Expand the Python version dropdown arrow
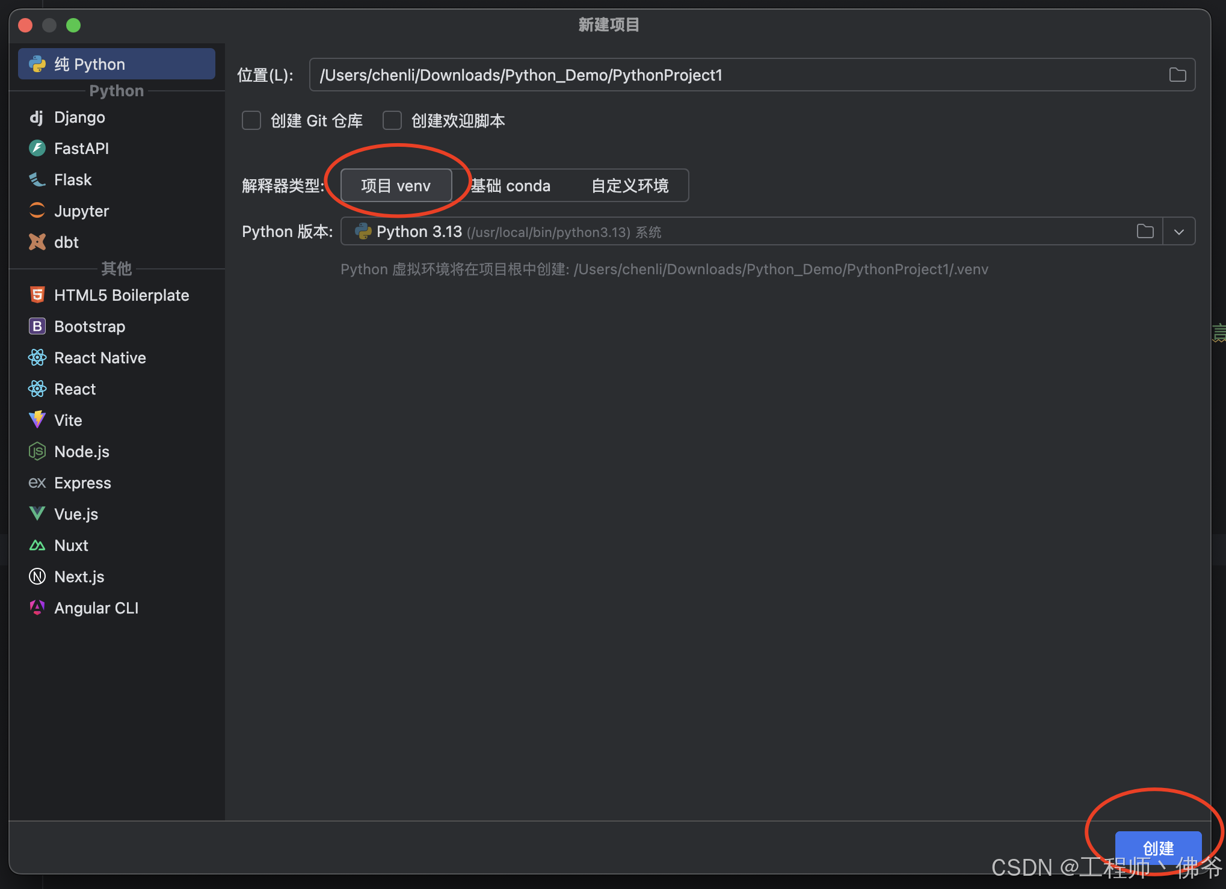The height and width of the screenshot is (889, 1226). (1179, 232)
